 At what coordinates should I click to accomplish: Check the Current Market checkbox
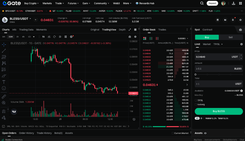point(173,133)
